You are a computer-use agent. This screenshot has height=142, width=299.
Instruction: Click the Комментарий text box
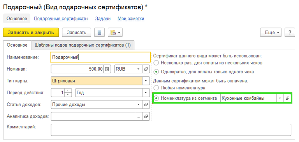[171, 130]
